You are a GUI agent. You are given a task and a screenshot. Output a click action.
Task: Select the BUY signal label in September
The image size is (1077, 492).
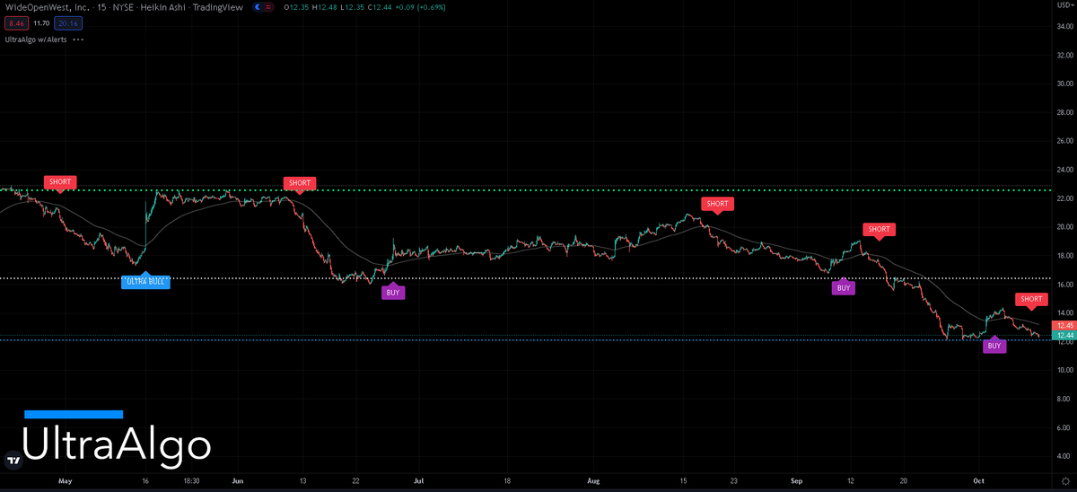(843, 287)
